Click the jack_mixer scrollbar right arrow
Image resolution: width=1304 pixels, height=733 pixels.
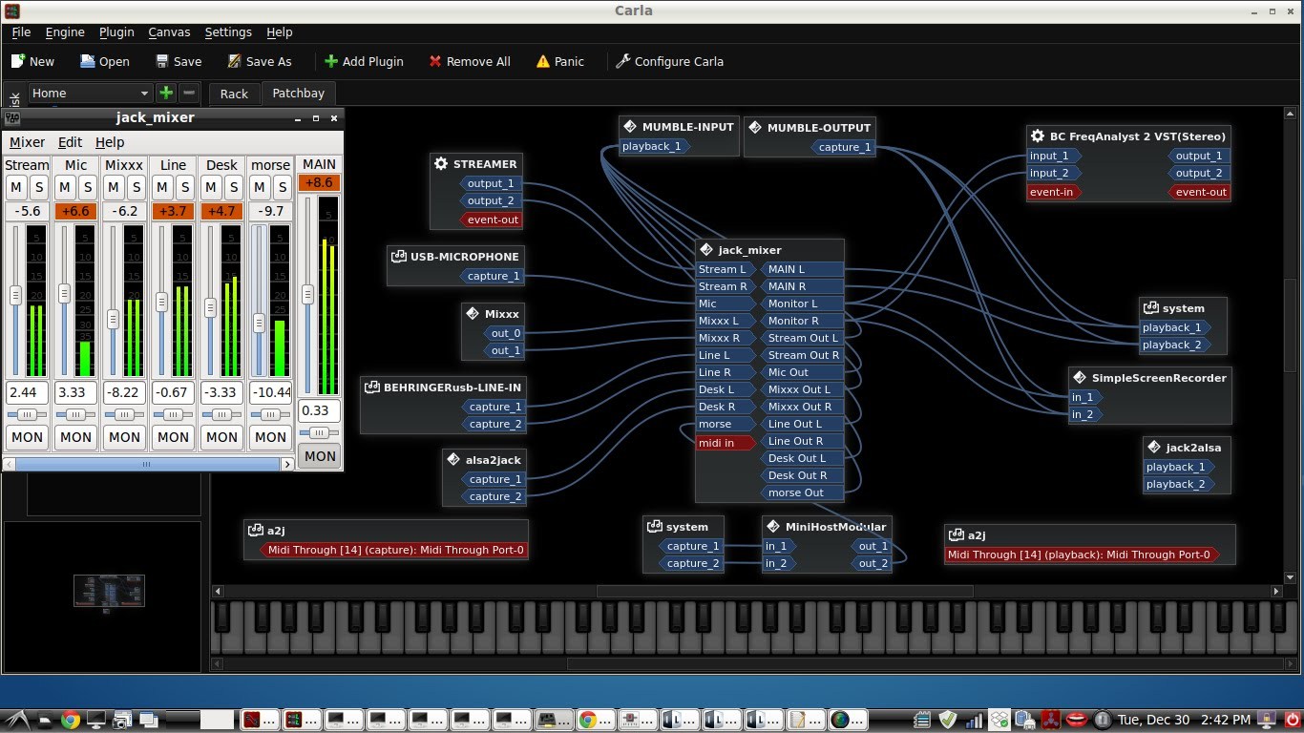[x=287, y=464]
